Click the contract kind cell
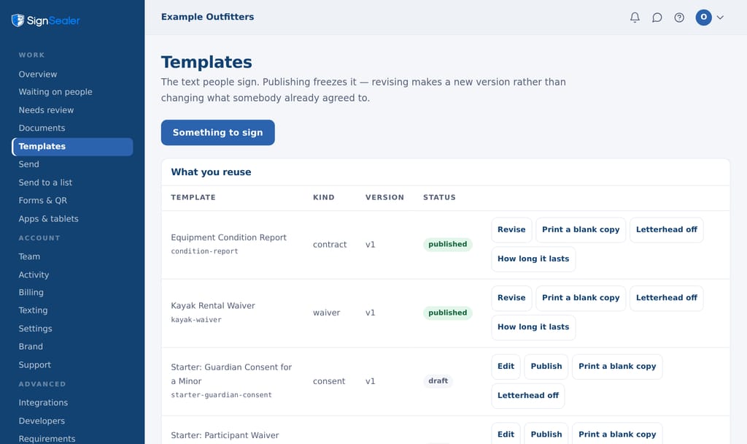Image resolution: width=747 pixels, height=444 pixels. 330,245
